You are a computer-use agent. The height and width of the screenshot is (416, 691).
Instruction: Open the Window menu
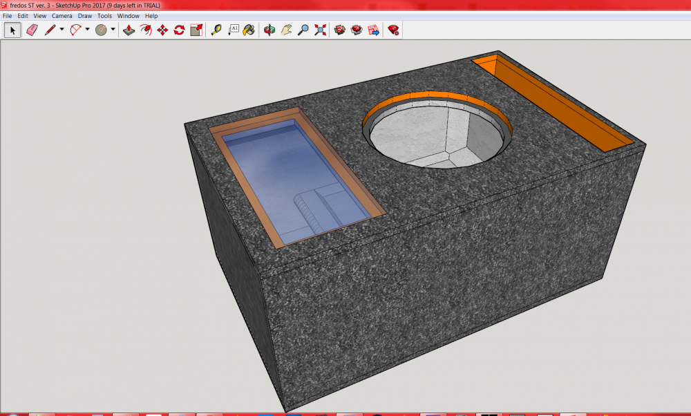coord(129,16)
